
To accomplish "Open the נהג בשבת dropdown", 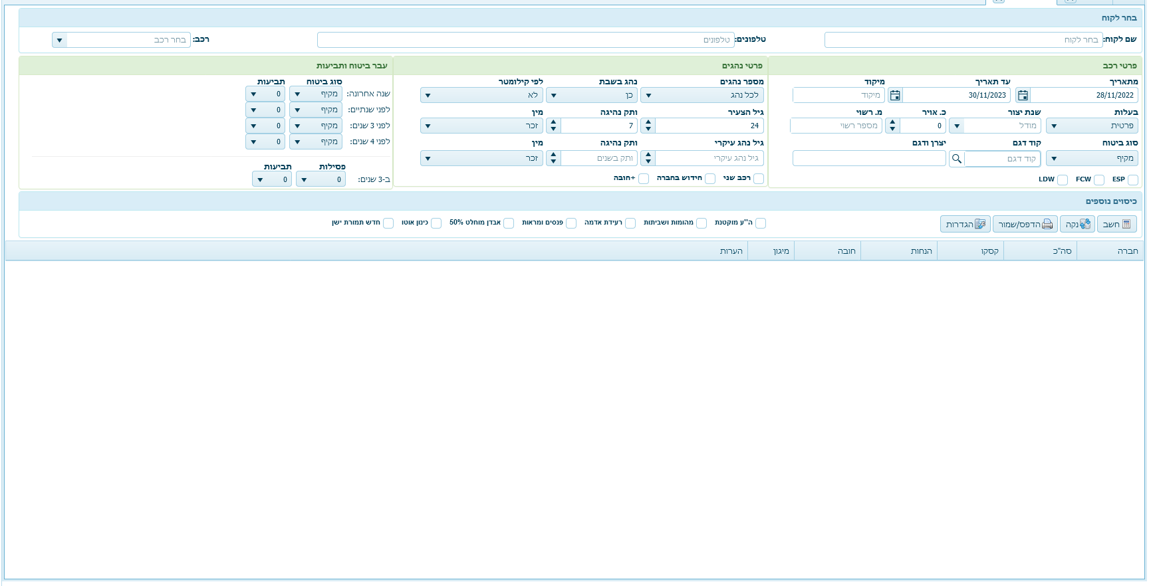I will pos(592,96).
